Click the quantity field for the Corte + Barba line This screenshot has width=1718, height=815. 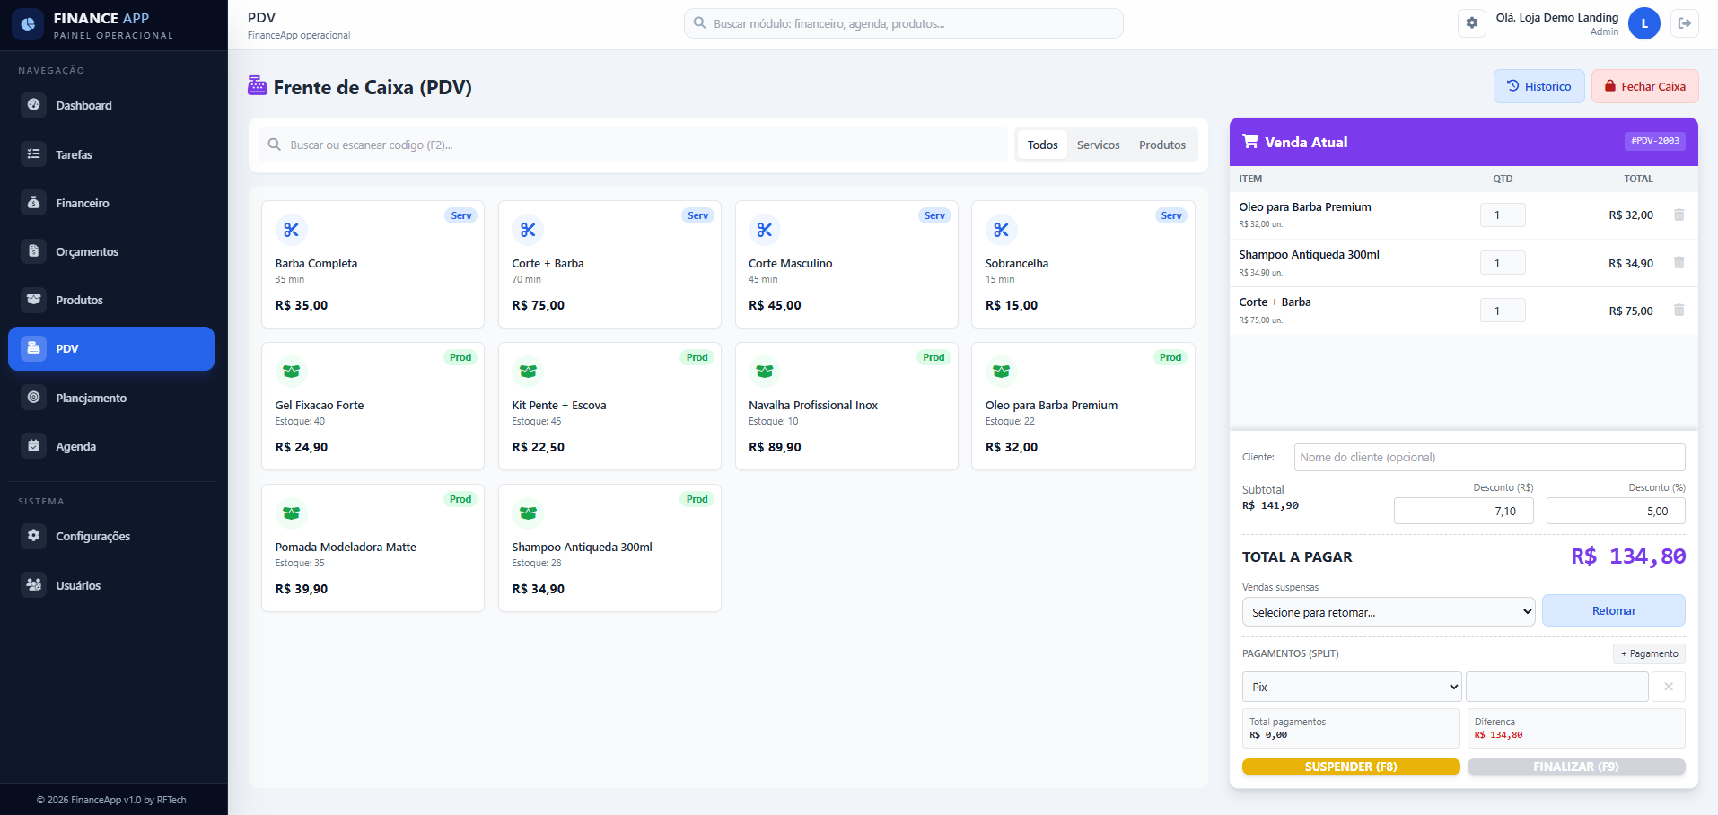[x=1503, y=311]
